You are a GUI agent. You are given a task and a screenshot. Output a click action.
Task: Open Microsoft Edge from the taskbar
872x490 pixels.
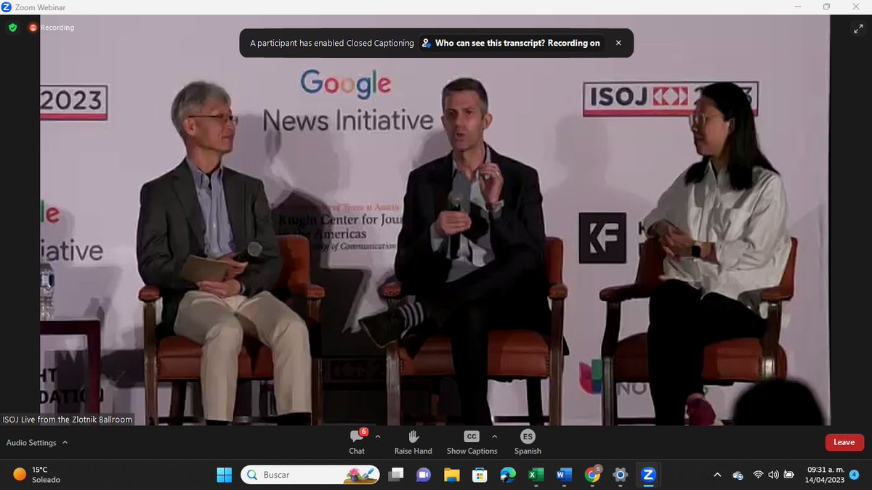click(507, 475)
